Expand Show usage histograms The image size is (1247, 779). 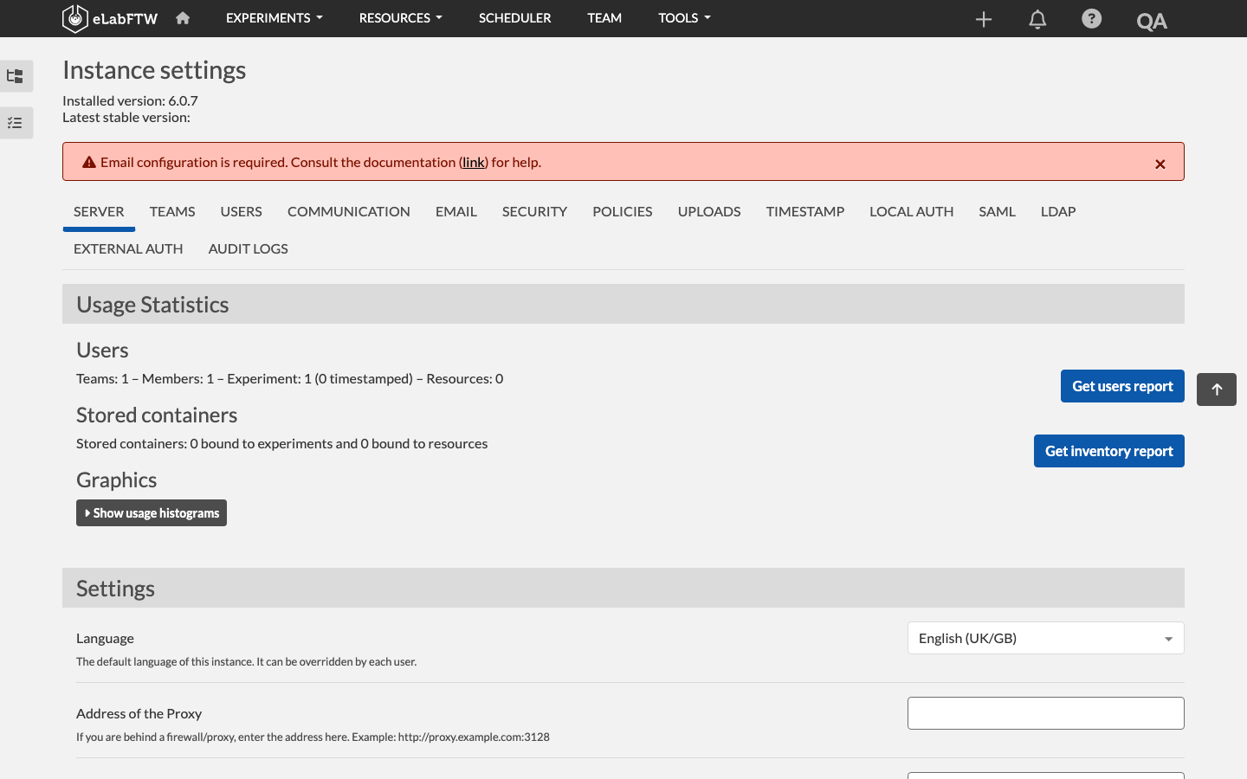152,513
